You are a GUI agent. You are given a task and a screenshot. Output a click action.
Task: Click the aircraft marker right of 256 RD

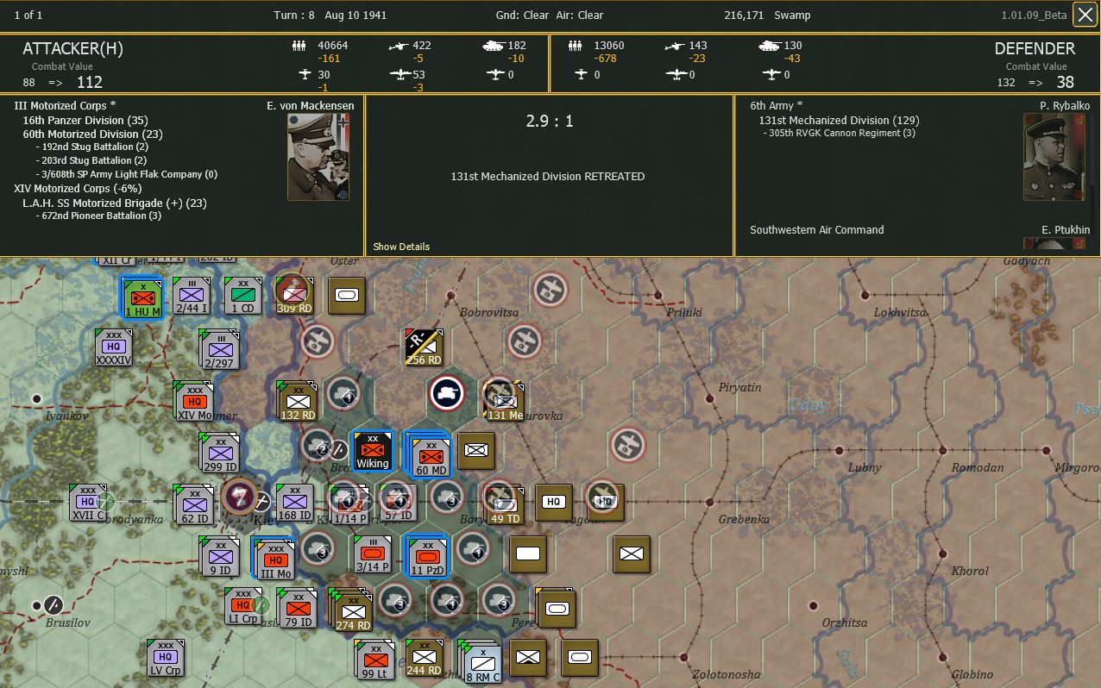coord(525,341)
